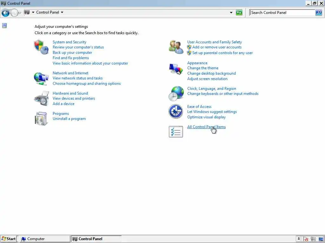The width and height of the screenshot is (325, 243).
Task: Click the Forward arrow button
Action: pyautogui.click(x=14, y=13)
